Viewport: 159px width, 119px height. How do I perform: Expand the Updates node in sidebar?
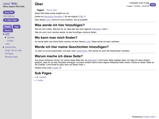pos(6,38)
